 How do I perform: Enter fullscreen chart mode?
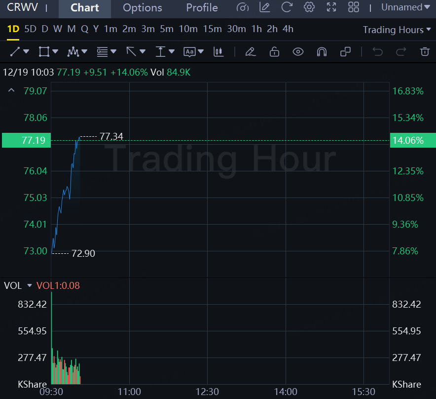[331, 7]
